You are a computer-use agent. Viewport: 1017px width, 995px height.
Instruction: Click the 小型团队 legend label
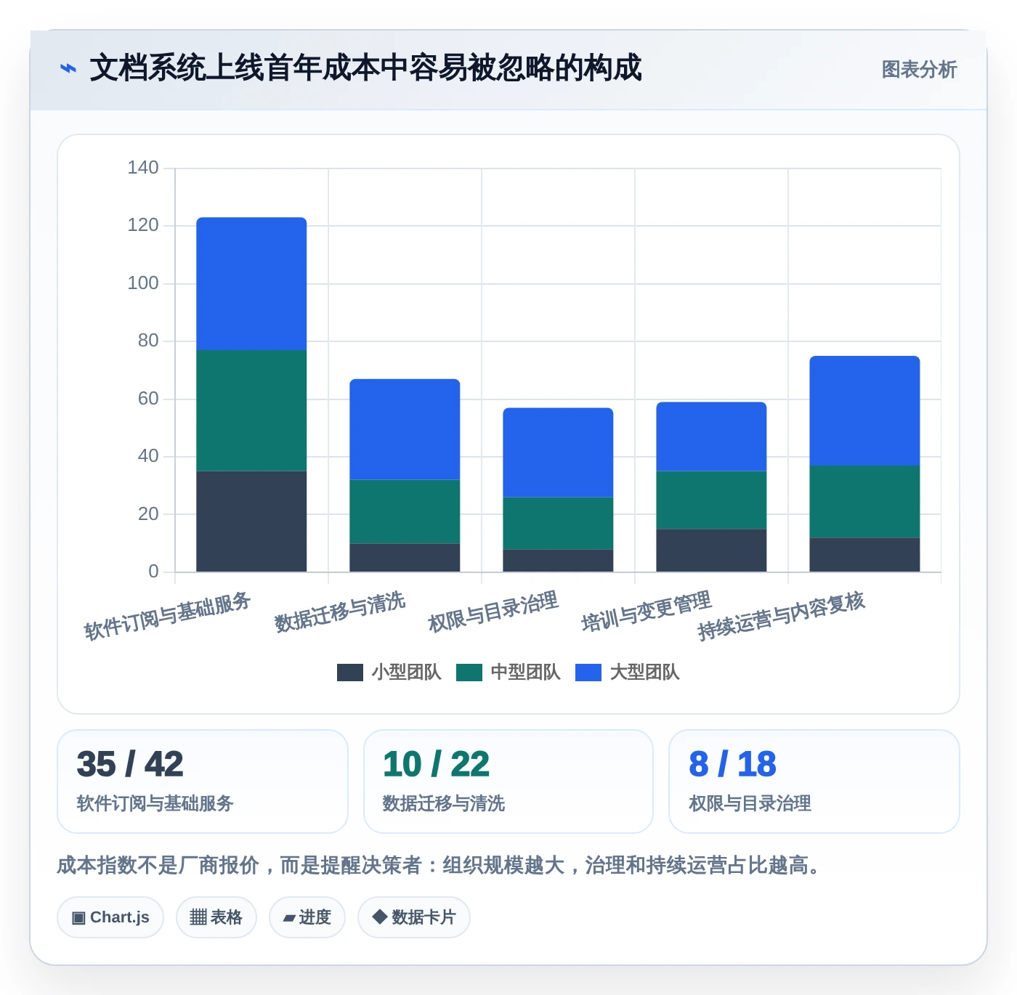pyautogui.click(x=406, y=673)
